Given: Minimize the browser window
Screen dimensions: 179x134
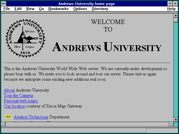Looking at the screenshot, I should point(170,4).
